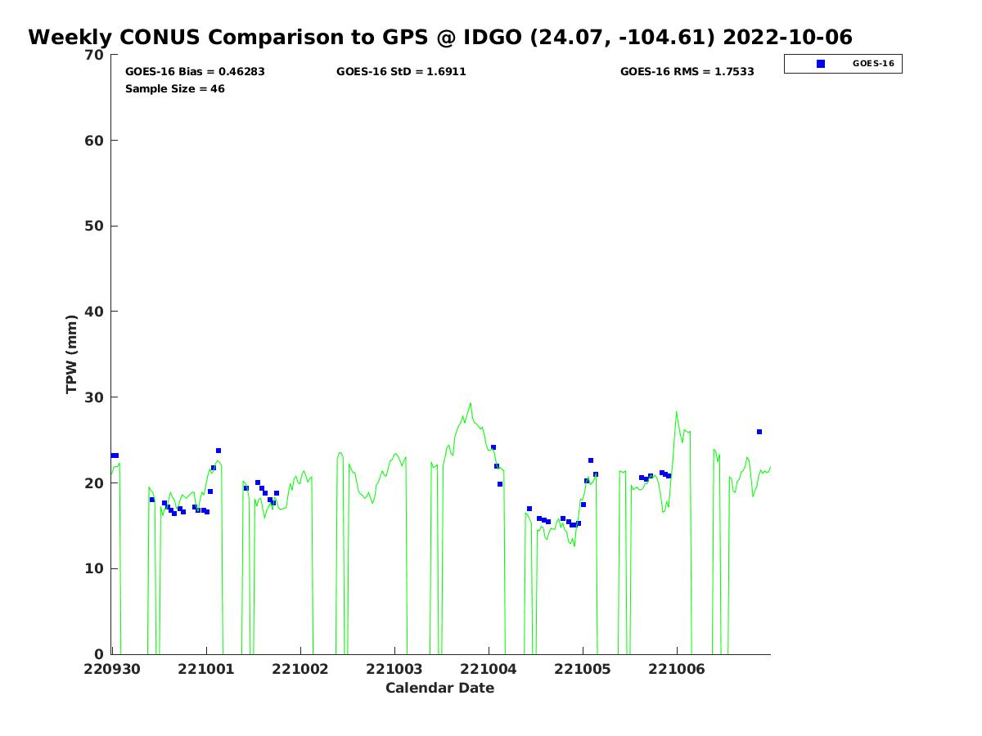Click the chart title text
Viewport: 982px width, 736px height.
point(440,38)
